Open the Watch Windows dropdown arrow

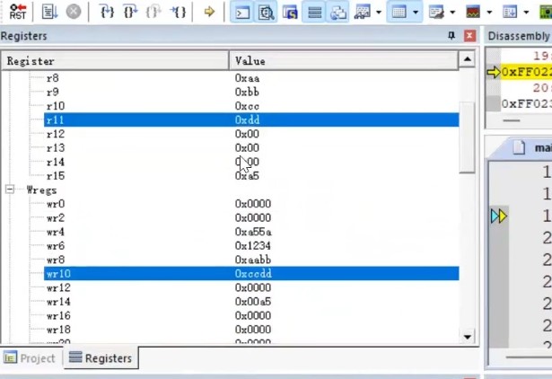point(378,12)
